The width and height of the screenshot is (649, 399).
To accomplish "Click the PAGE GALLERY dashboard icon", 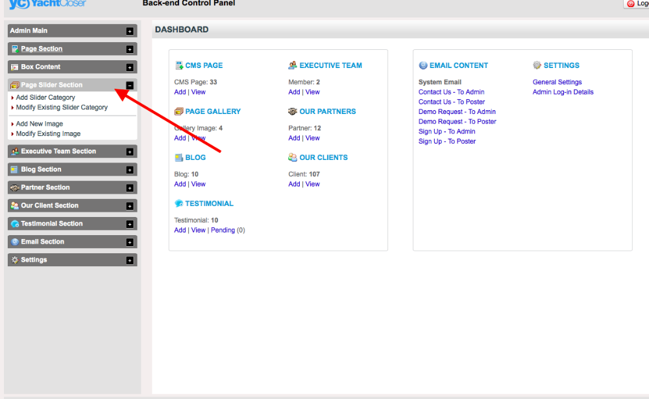I will (x=179, y=111).
